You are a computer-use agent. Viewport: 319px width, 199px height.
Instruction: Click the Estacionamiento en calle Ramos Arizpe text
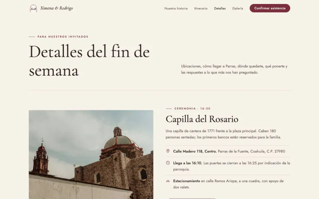228,184
